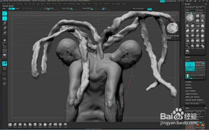
Task: Toggle L.Sym local symmetry button
Action: (x=4, y=79)
